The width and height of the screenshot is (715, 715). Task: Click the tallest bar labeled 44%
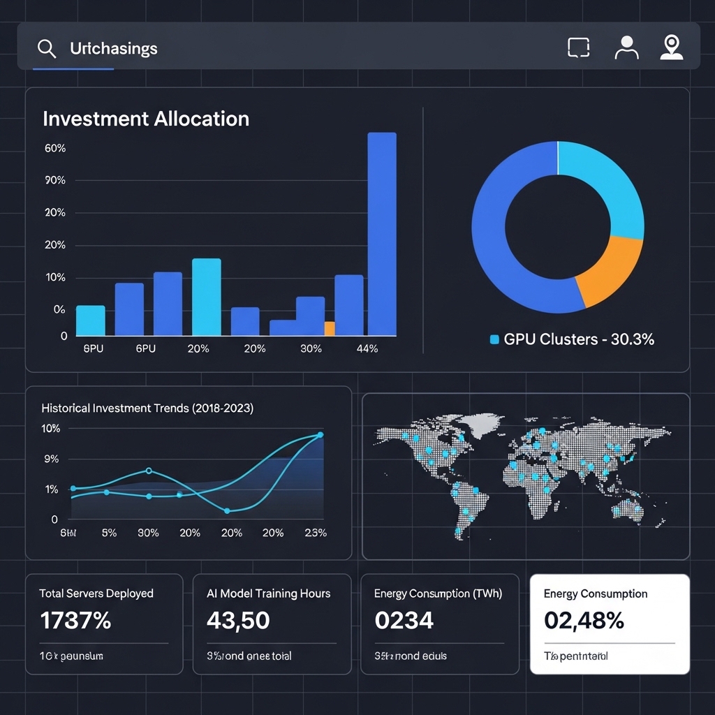[382, 234]
